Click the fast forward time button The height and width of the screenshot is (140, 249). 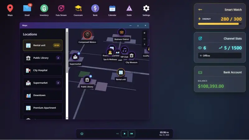coord(132,134)
